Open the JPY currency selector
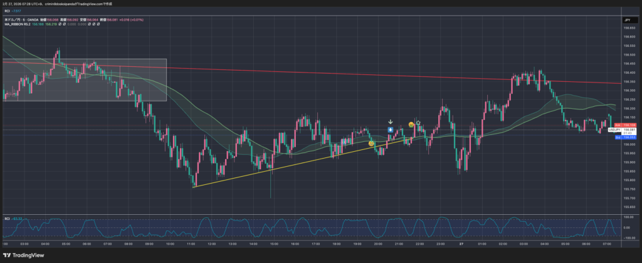 pos(626,21)
